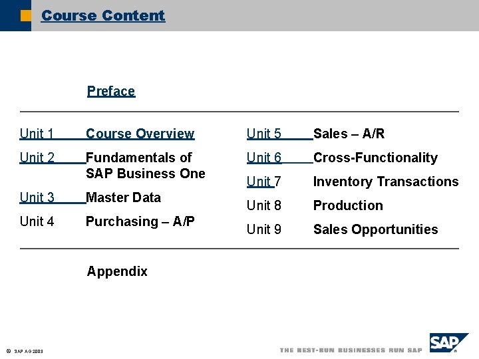Open the Unit 2 link
The image size is (479, 359).
(37, 158)
